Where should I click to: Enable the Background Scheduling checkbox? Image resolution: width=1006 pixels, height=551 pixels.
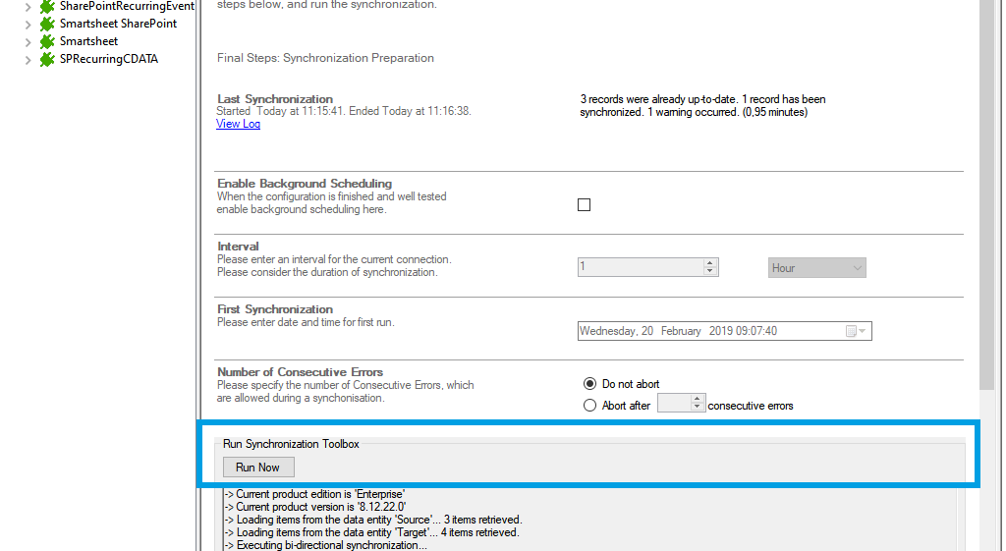585,204
